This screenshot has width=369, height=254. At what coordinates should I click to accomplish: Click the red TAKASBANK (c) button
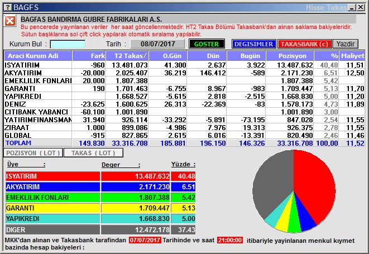point(304,44)
